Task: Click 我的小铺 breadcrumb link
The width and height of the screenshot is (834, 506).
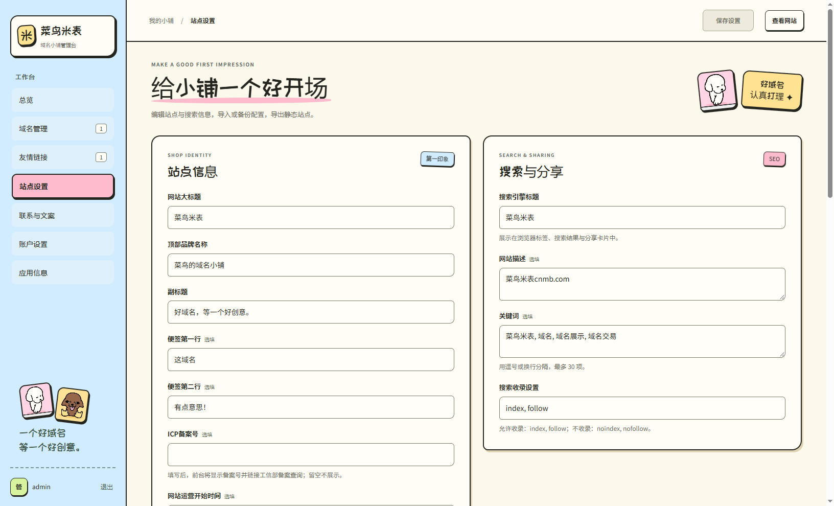Action: 161,21
